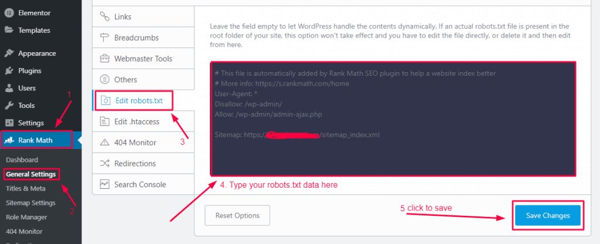The width and height of the screenshot is (600, 244).
Task: Click the Plugins plug icon
Action: 9,71
